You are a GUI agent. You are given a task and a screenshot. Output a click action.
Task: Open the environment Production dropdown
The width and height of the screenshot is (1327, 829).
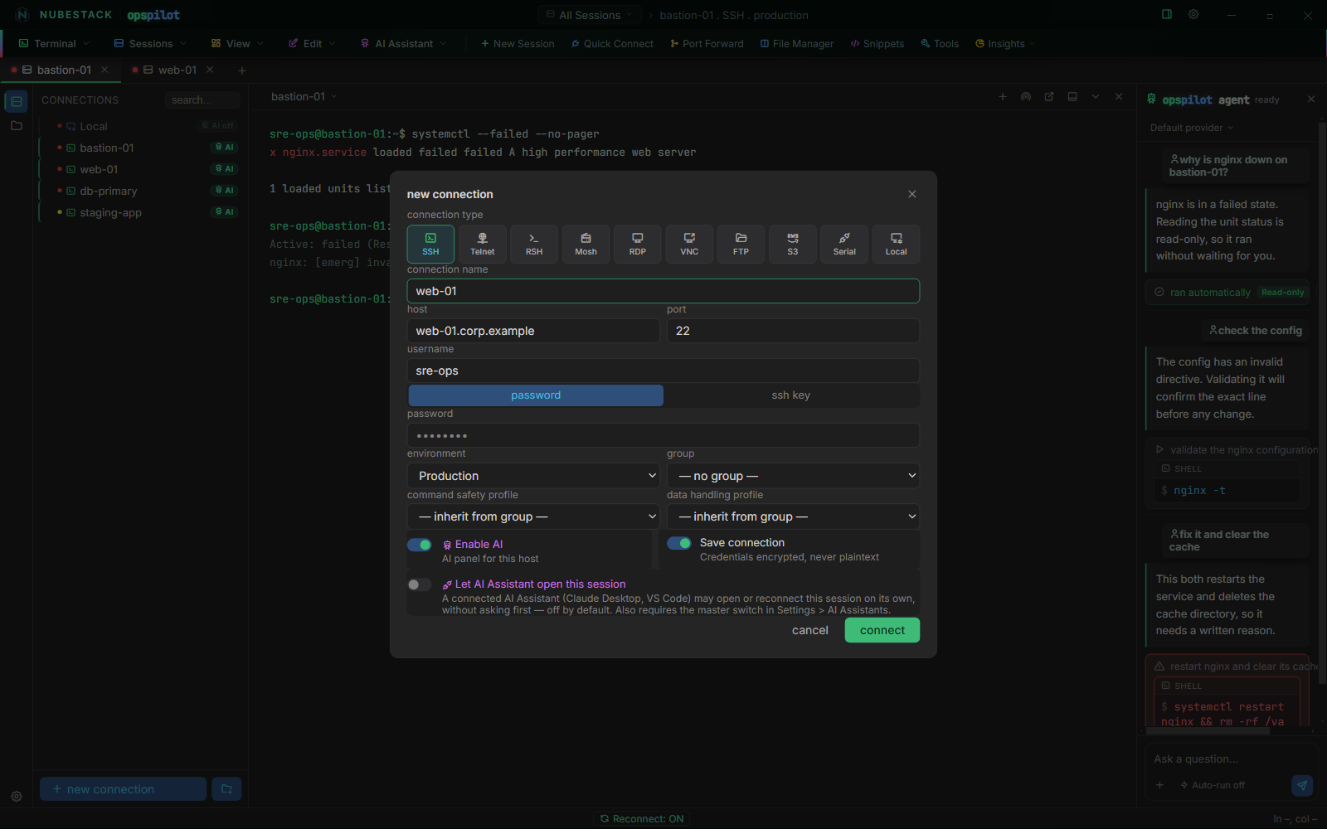(x=533, y=476)
